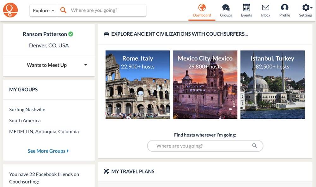Open the South America group link
The height and width of the screenshot is (187, 316).
(25, 120)
